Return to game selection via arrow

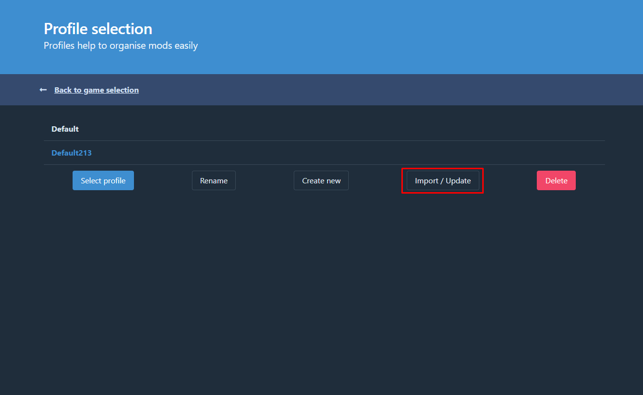point(43,90)
